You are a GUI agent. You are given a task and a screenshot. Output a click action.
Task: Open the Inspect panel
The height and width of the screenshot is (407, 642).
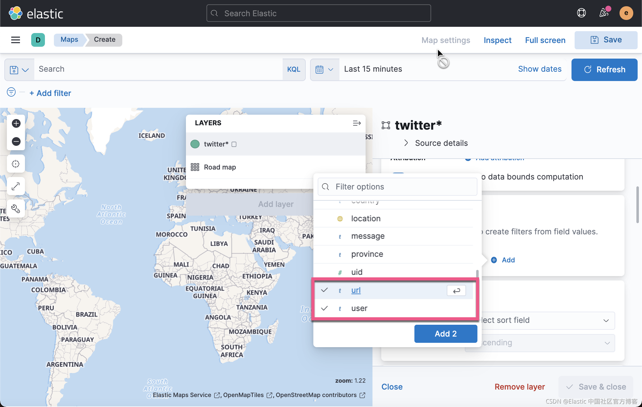click(x=498, y=40)
